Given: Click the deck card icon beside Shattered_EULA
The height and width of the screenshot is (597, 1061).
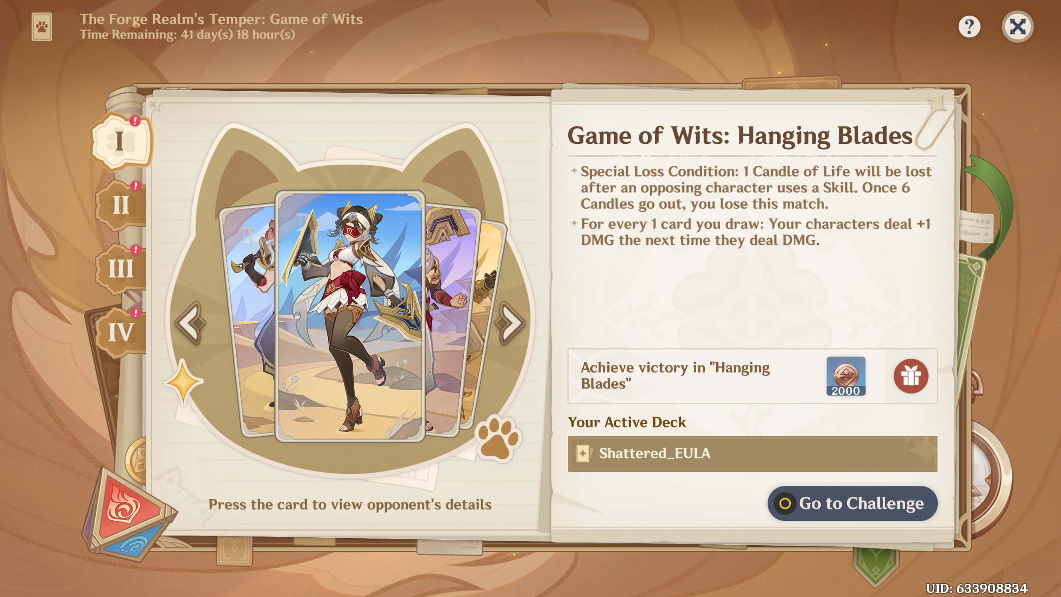Looking at the screenshot, I should point(583,454).
